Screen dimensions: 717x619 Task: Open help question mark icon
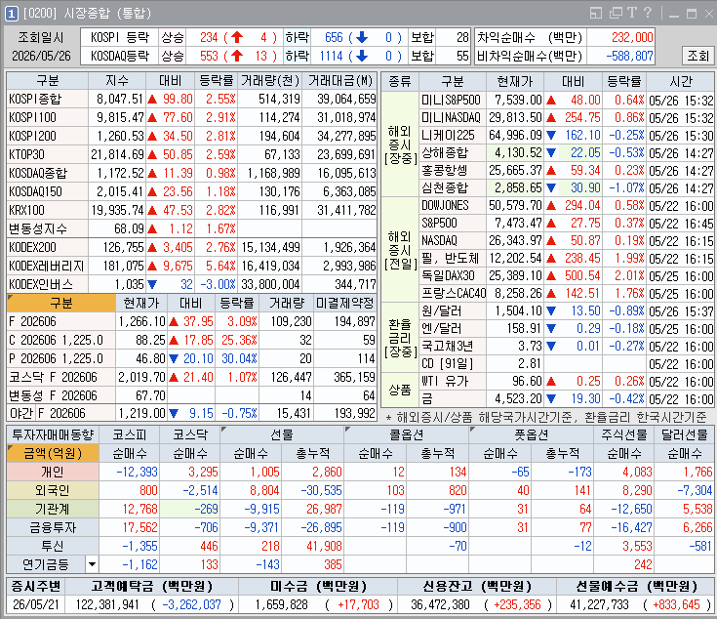tap(648, 13)
